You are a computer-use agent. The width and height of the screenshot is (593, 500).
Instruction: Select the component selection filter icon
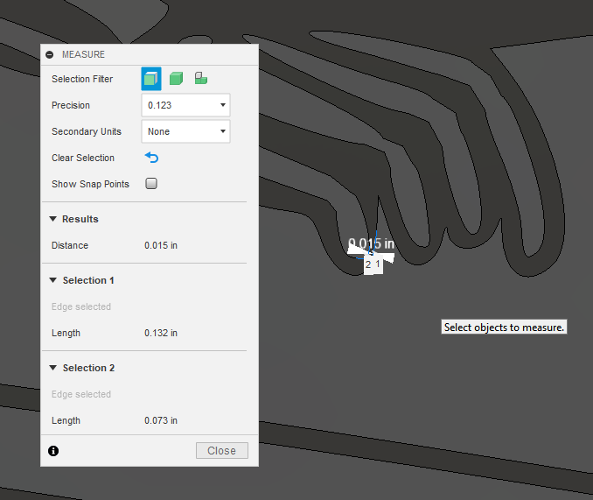[x=201, y=78]
